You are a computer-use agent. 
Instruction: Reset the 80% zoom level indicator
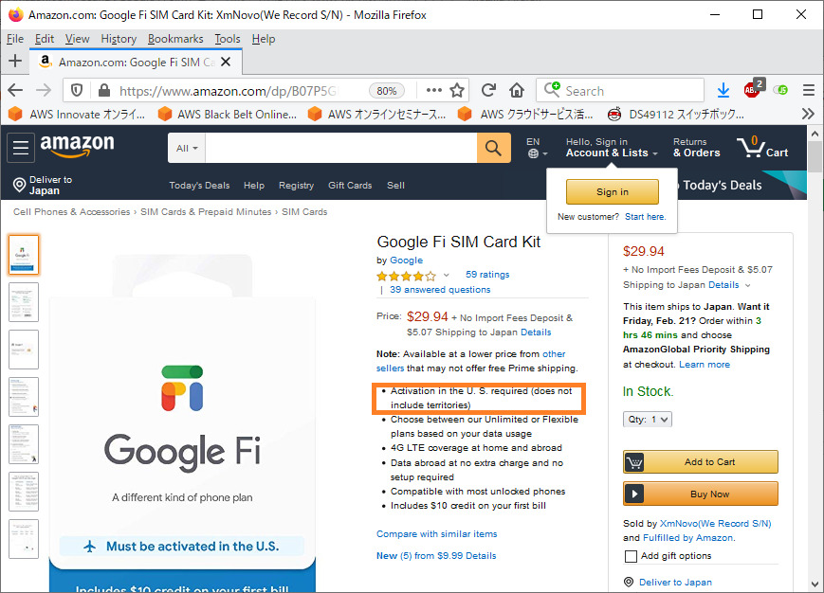387,91
